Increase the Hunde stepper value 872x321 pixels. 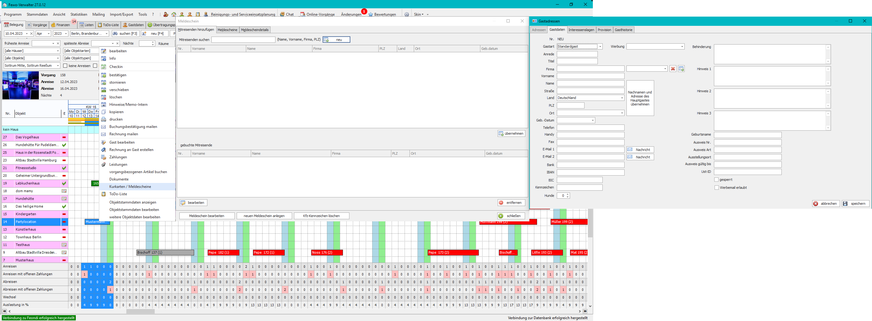[568, 194]
